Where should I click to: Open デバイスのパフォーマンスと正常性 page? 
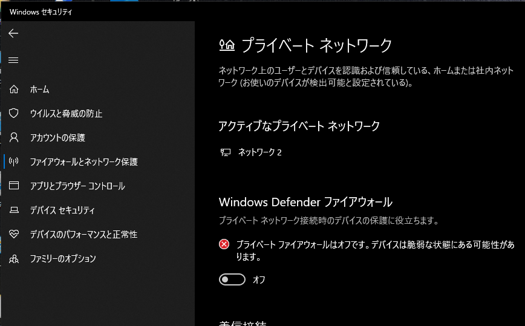(x=83, y=234)
